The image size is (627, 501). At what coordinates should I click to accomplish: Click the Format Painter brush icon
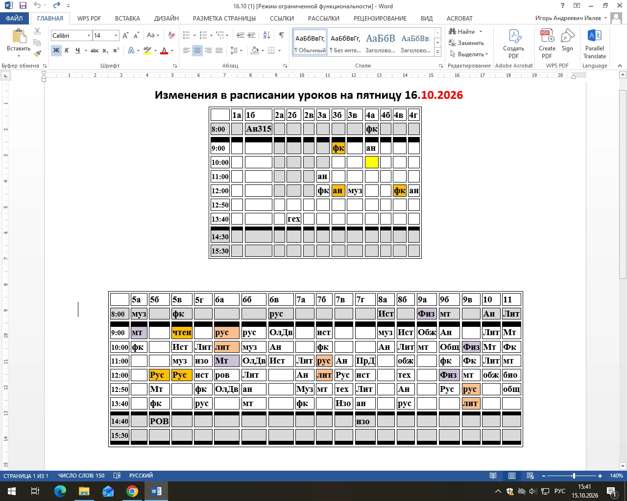pyautogui.click(x=38, y=53)
